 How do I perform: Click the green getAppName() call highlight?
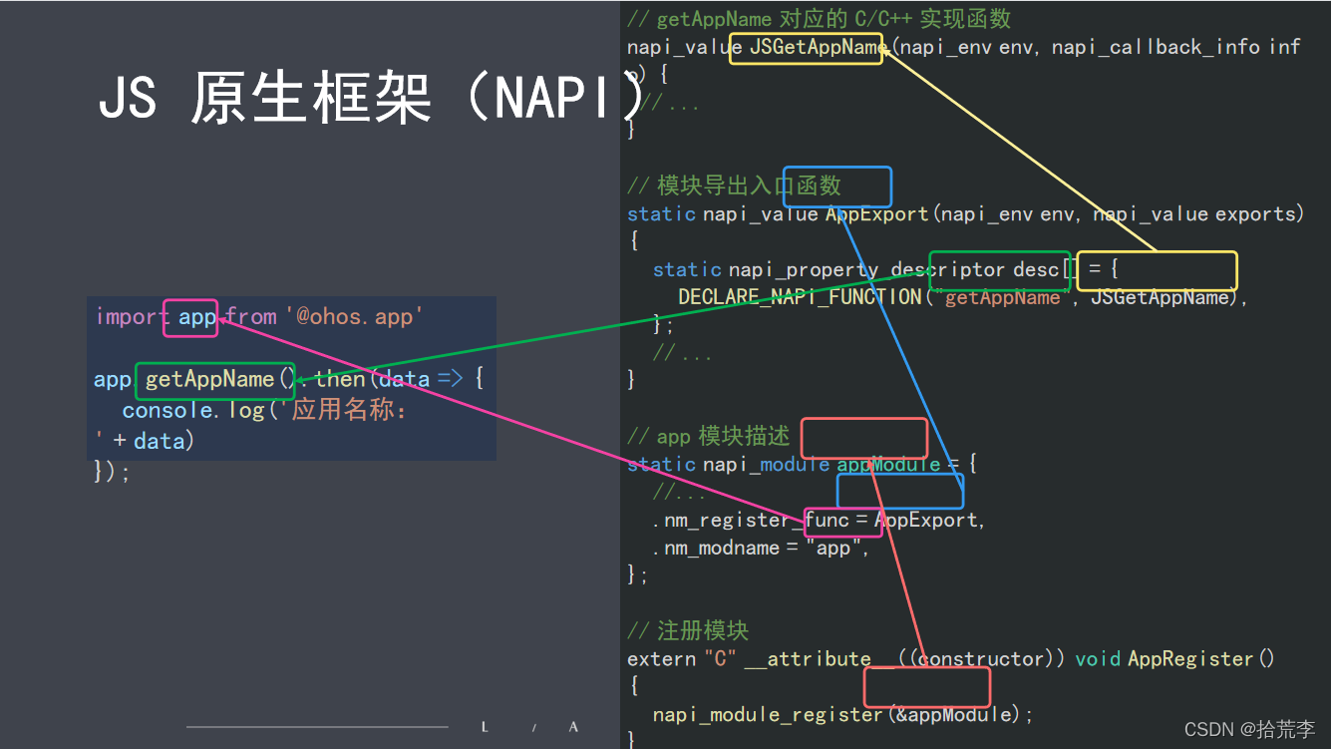click(214, 379)
